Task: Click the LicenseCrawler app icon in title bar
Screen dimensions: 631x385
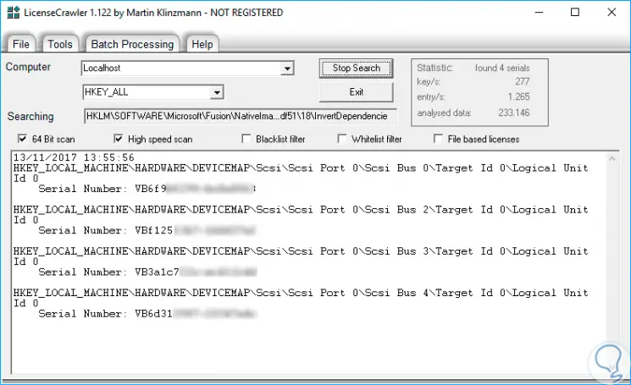Action: click(x=12, y=13)
